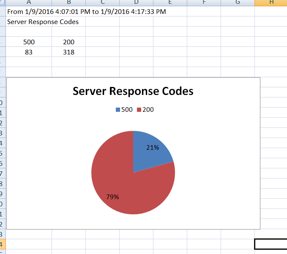Select column A header
This screenshot has width=287, height=254.
pos(29,3)
